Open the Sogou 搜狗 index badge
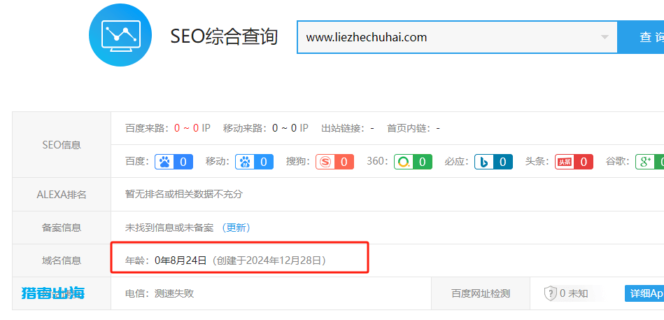Image resolution: width=664 pixels, height=320 pixels. click(x=334, y=162)
